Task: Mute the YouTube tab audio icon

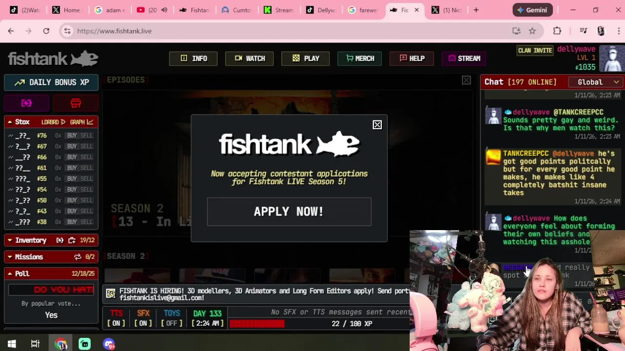Action: (x=164, y=10)
